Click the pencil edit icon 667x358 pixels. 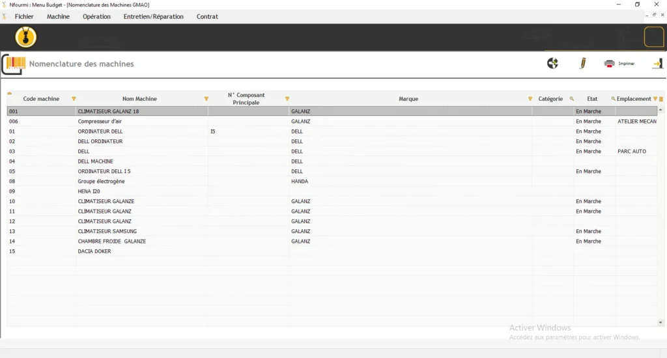[x=583, y=63]
